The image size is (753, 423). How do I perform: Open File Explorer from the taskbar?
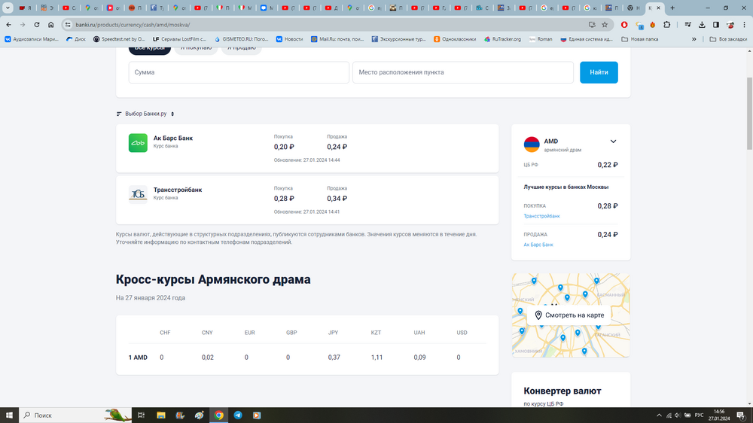point(161,415)
